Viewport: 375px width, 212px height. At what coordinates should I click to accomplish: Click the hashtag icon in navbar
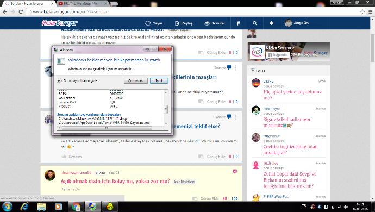tap(238, 23)
